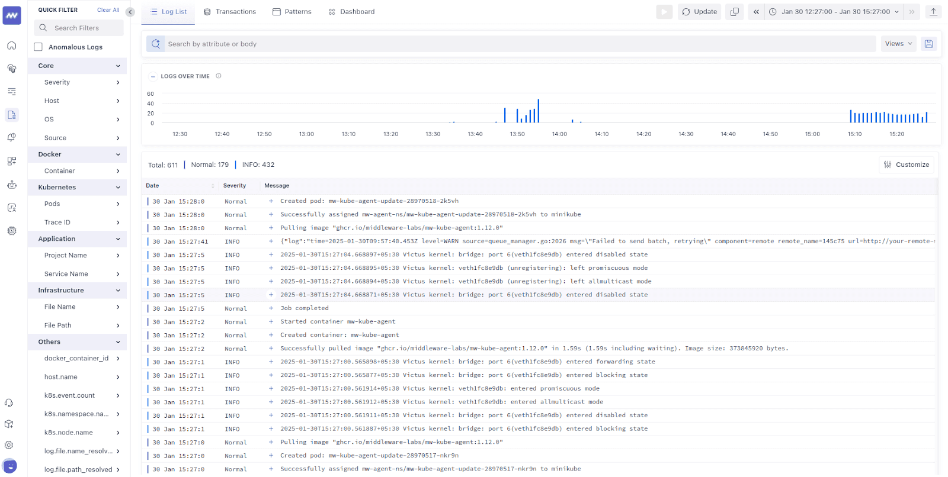The height and width of the screenshot is (477, 948).
Task: Expand the host.name filter
Action: click(118, 377)
